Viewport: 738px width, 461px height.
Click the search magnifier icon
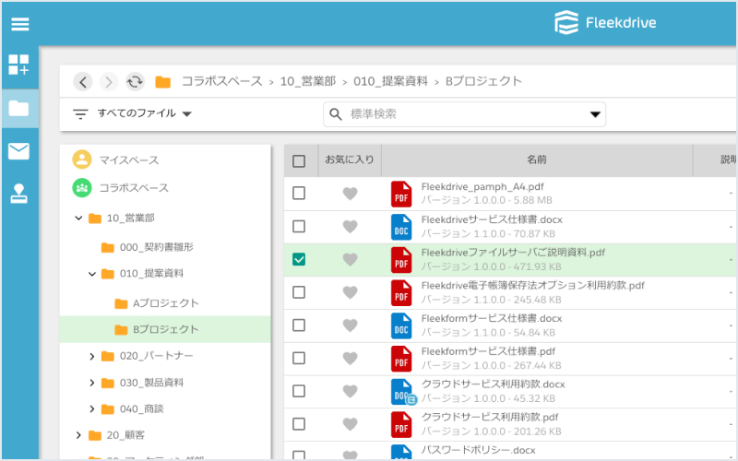(x=336, y=114)
